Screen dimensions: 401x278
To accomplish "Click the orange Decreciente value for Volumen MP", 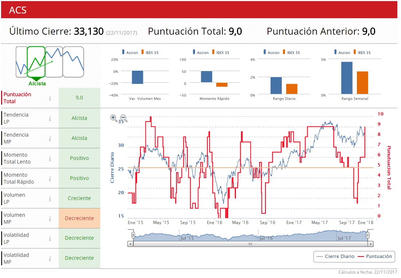I will coord(79,218).
